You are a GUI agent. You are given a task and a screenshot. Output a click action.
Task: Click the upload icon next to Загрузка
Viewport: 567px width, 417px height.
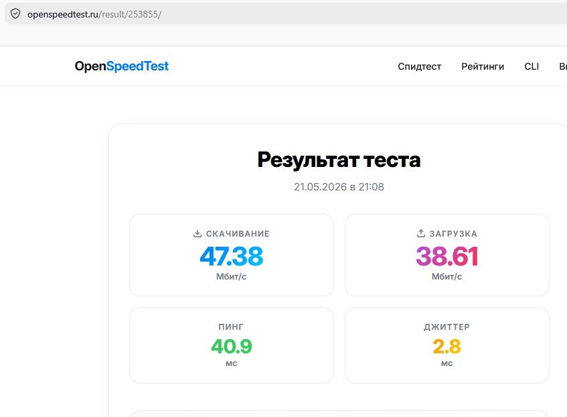pyautogui.click(x=420, y=233)
